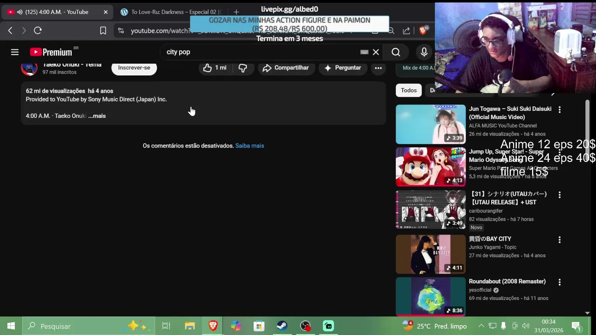Dislike the 4:00 A.M. video
The height and width of the screenshot is (335, 596).
click(243, 68)
